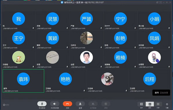The image size is (173, 110).
Task: Click the cartoon fox avatar on green
Action: click(x=18, y=57)
